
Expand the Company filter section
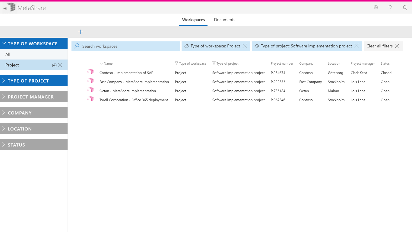pyautogui.click(x=34, y=113)
